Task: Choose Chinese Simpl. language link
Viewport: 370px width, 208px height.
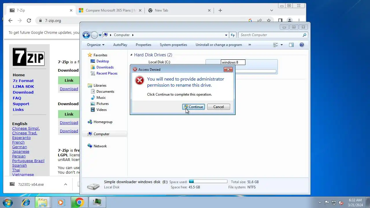Action: pyautogui.click(x=26, y=129)
